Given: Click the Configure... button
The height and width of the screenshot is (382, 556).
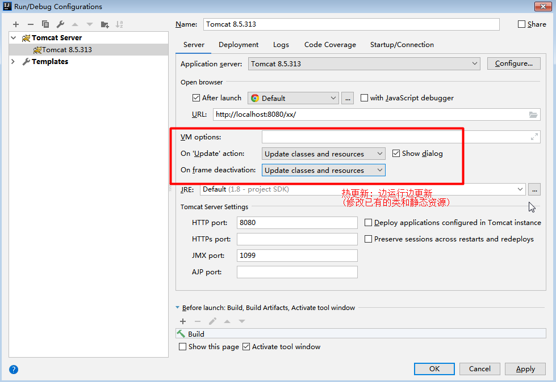Looking at the screenshot, I should pos(514,63).
